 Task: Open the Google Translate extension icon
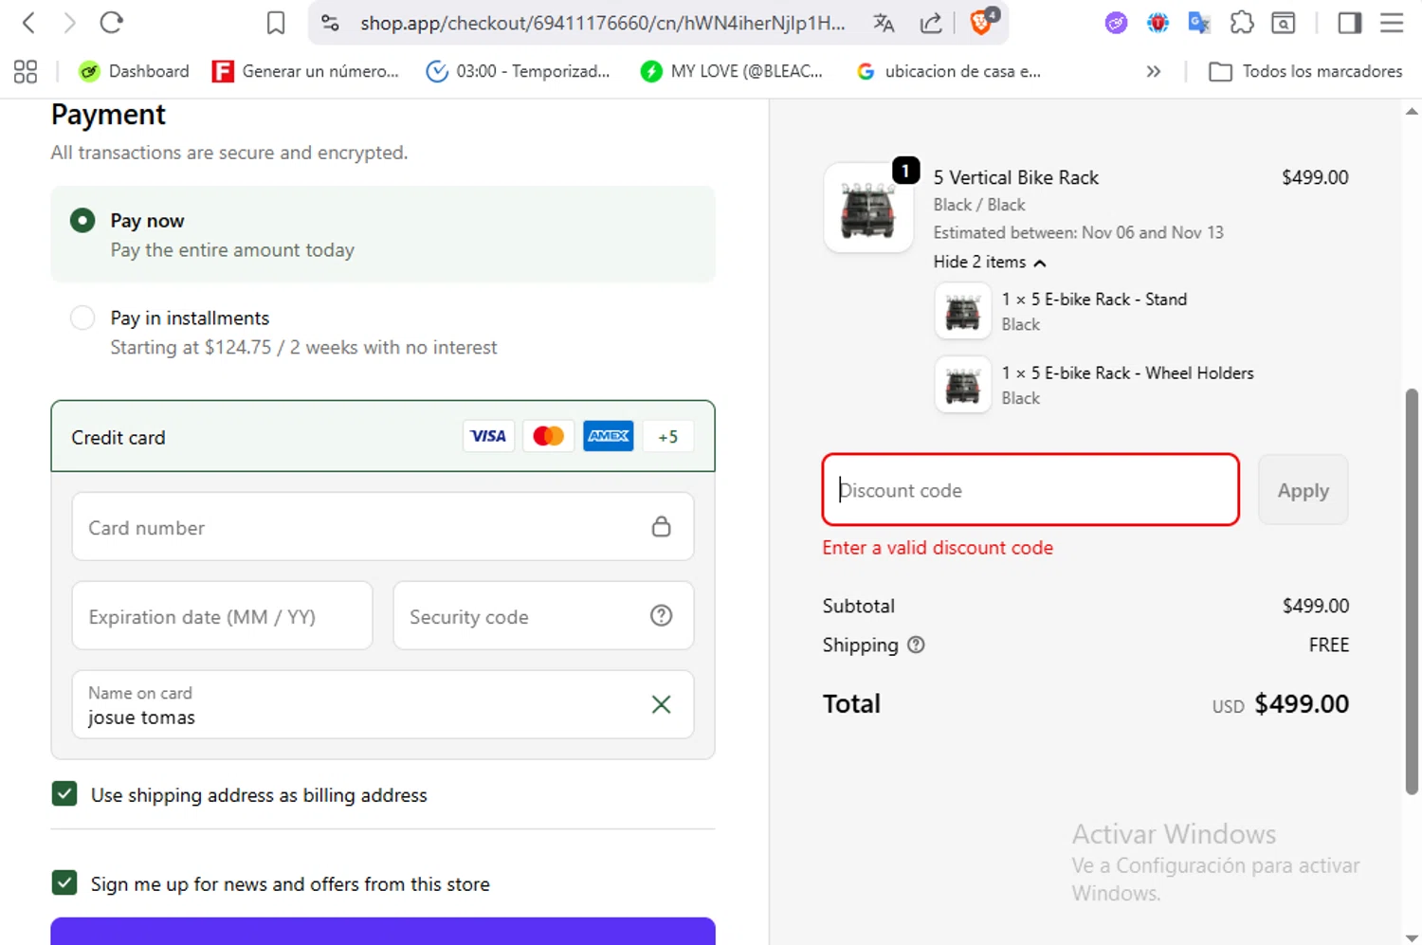click(1199, 23)
